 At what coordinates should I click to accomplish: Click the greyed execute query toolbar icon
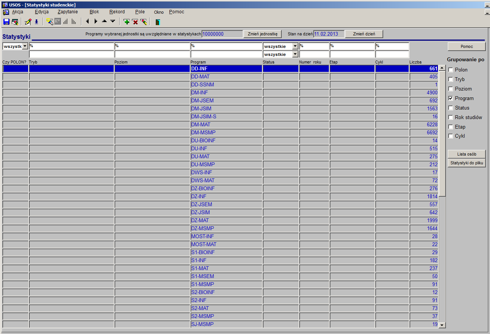[x=58, y=22]
